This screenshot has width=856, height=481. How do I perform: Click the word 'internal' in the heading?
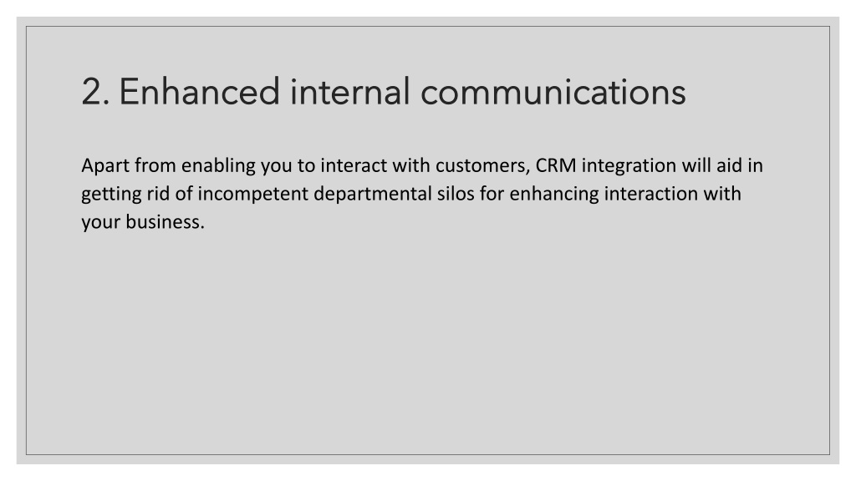349,92
